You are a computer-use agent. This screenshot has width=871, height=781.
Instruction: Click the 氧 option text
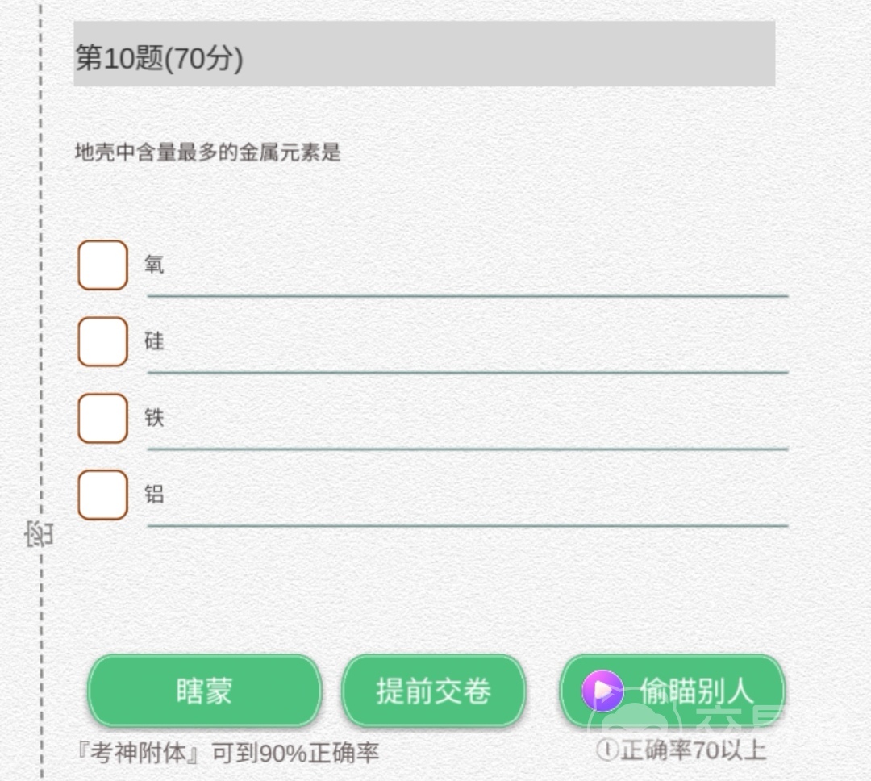[x=154, y=265]
